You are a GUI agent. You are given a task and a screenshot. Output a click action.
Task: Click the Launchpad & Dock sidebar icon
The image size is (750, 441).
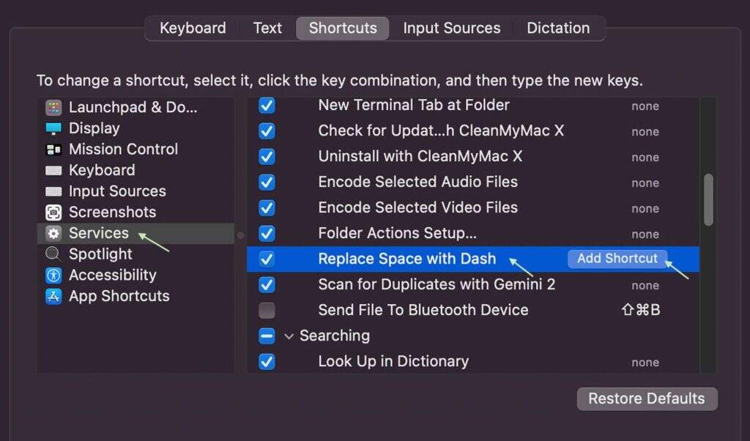[x=53, y=108]
